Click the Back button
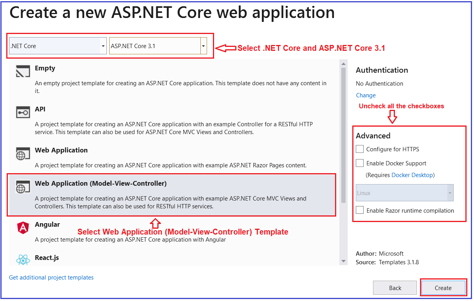 [395, 288]
